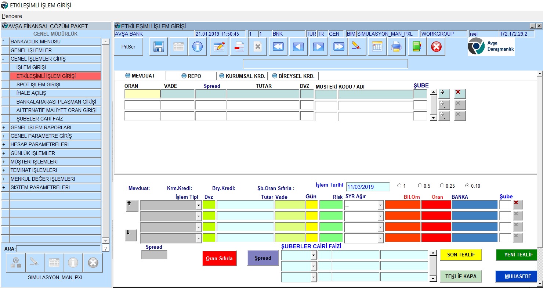
Task: Switch to the MEVDUAT tab
Action: coord(140,76)
